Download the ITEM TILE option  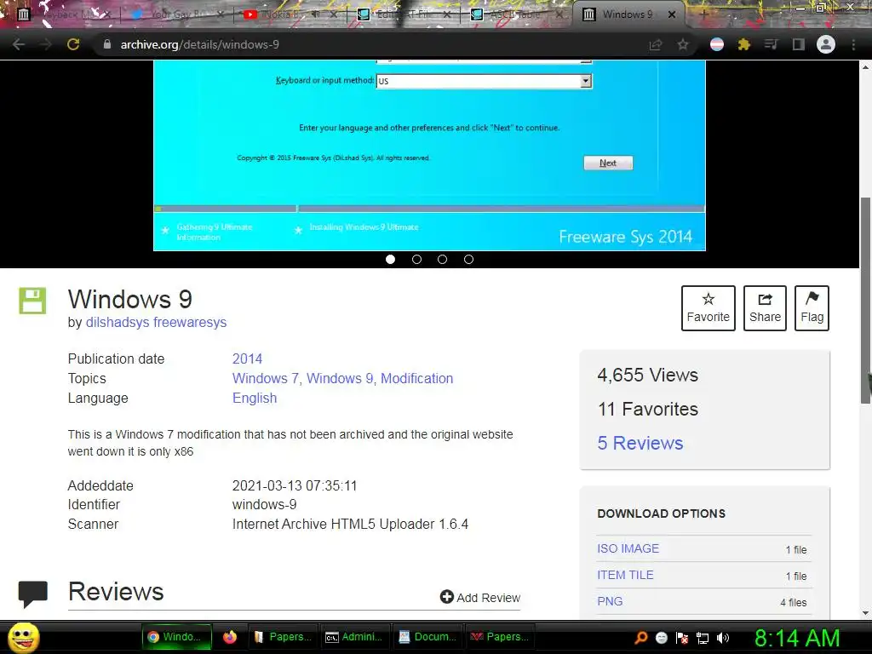pyautogui.click(x=625, y=575)
